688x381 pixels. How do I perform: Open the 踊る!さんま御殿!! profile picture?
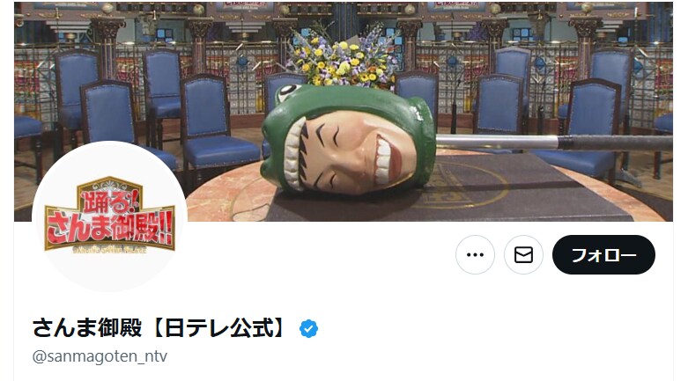(110, 216)
